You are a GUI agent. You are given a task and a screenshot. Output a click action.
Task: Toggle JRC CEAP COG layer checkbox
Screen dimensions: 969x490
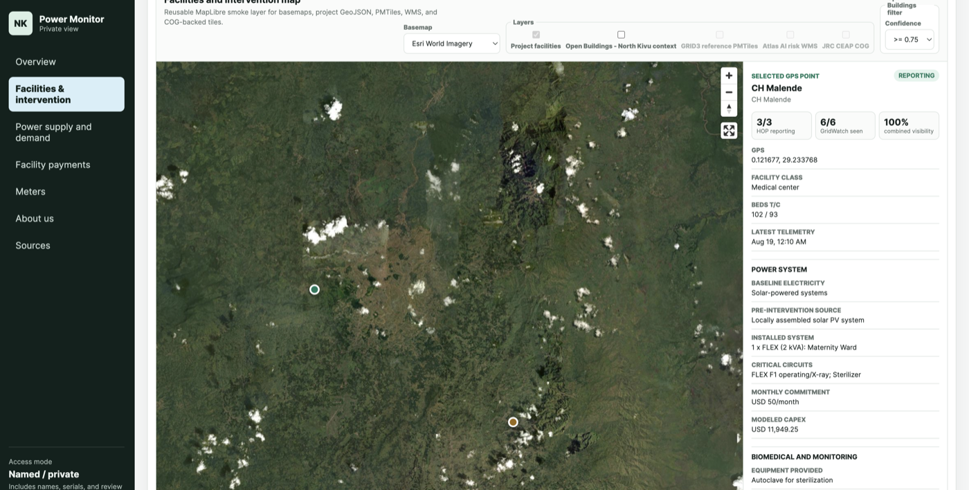(845, 35)
